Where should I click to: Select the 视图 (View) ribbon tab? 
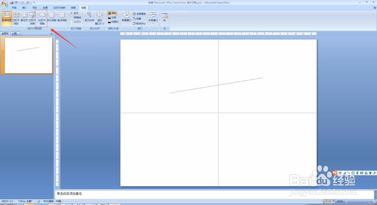click(83, 8)
